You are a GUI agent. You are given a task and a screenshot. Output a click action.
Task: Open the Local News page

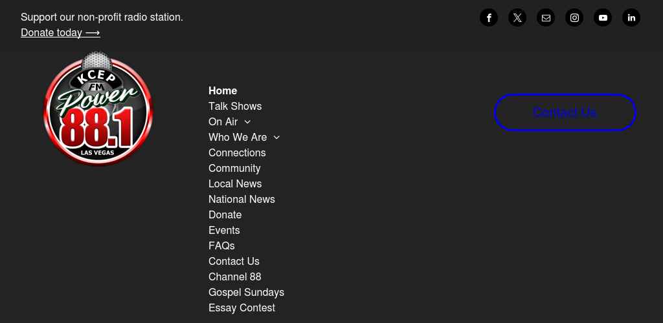[x=235, y=184]
